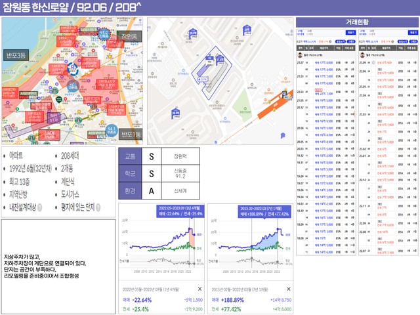Close the 2015년 02월~2022년 03월 period summary
The width and height of the screenshot is (420, 315).
(x=289, y=289)
